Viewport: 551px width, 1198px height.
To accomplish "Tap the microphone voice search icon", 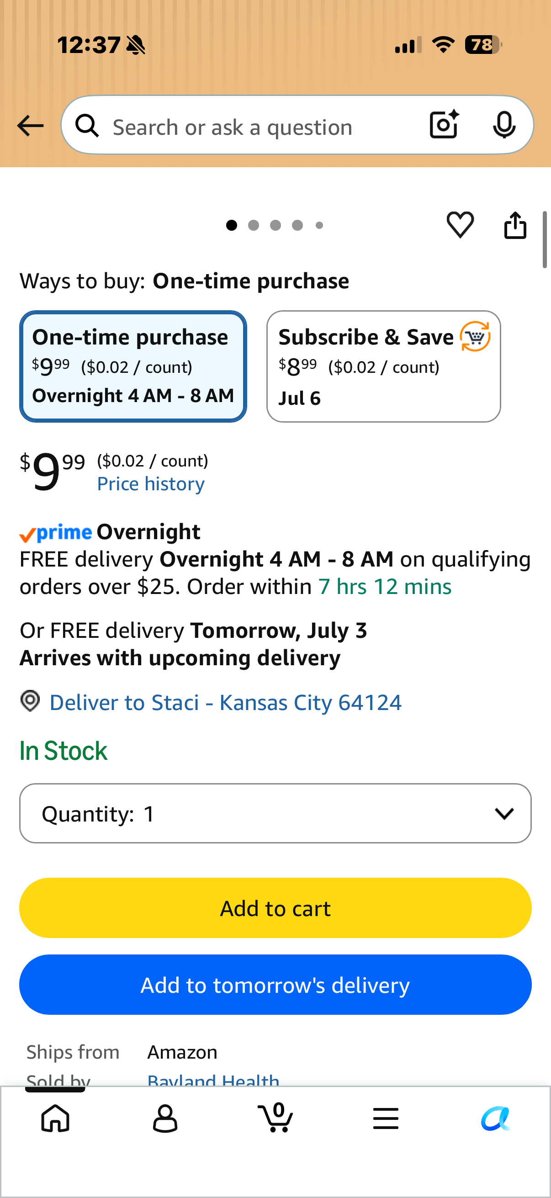I will 504,125.
